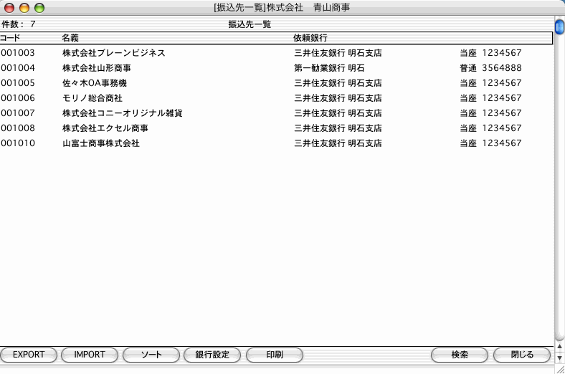Open 銀行設定 bank settings

(x=212, y=355)
